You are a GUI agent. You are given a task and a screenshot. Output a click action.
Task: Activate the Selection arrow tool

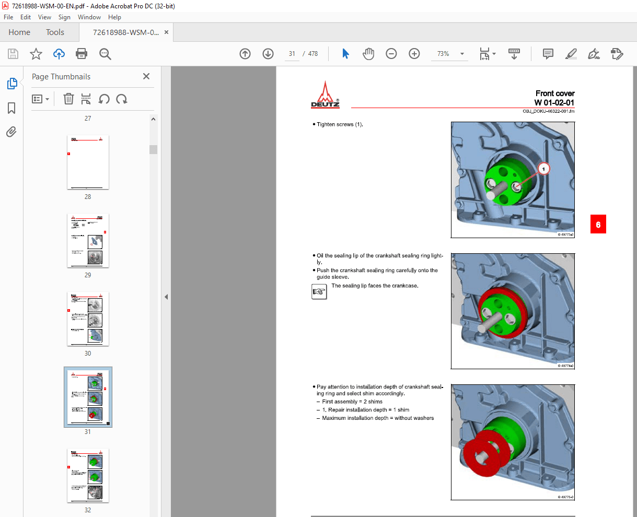coord(345,54)
